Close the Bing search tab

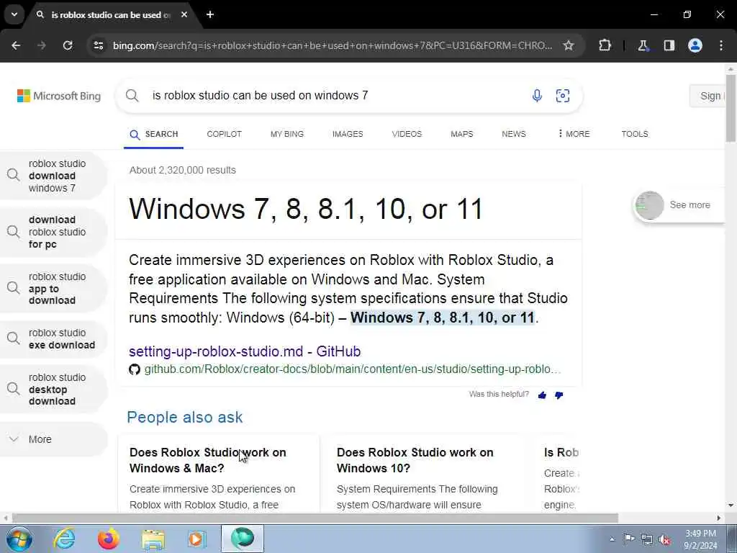(x=184, y=14)
